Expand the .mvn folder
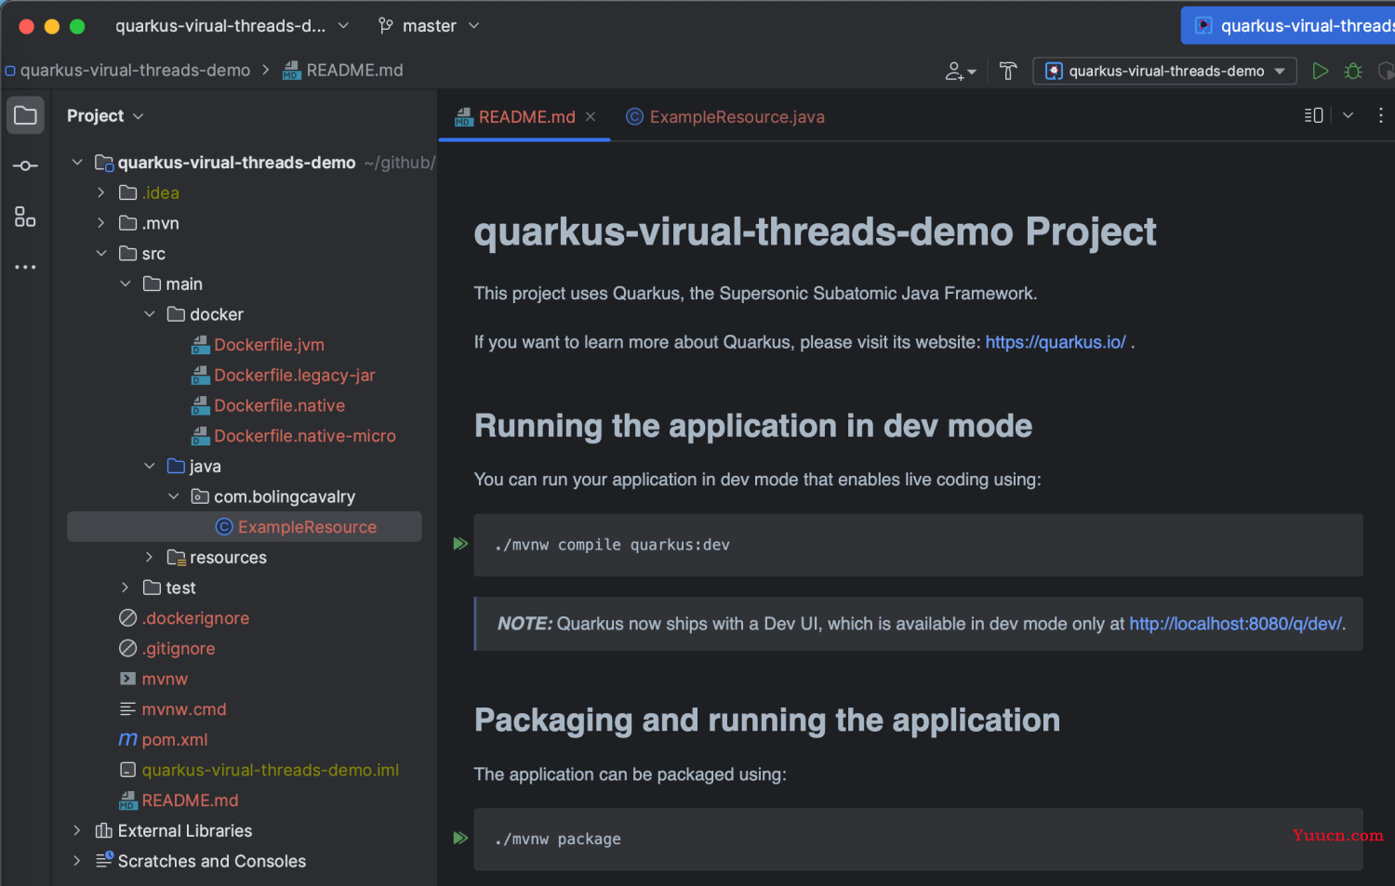This screenshot has height=886, width=1395. [x=101, y=223]
